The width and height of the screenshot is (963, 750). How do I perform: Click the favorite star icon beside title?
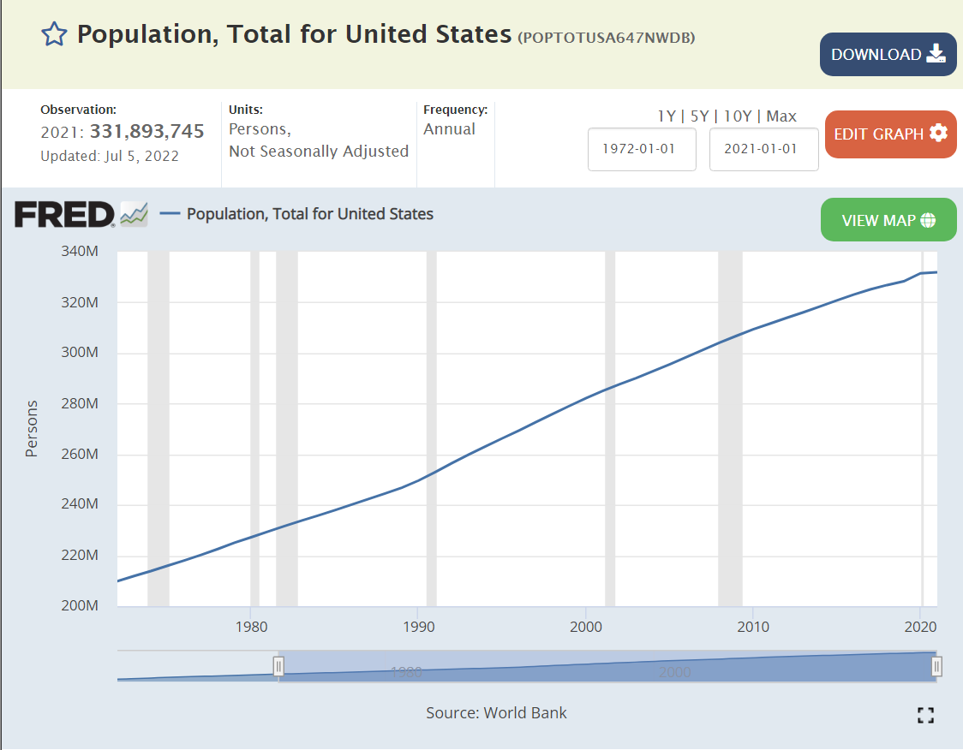pyautogui.click(x=54, y=34)
